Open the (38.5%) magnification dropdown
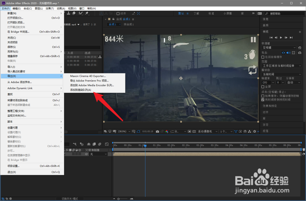 pyautogui.click(x=124, y=131)
